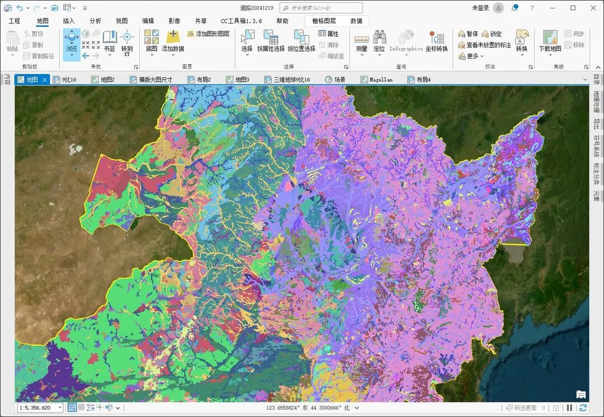The width and height of the screenshot is (604, 417).
Task: Expand the view tabs overflow chevron
Action: (585, 80)
